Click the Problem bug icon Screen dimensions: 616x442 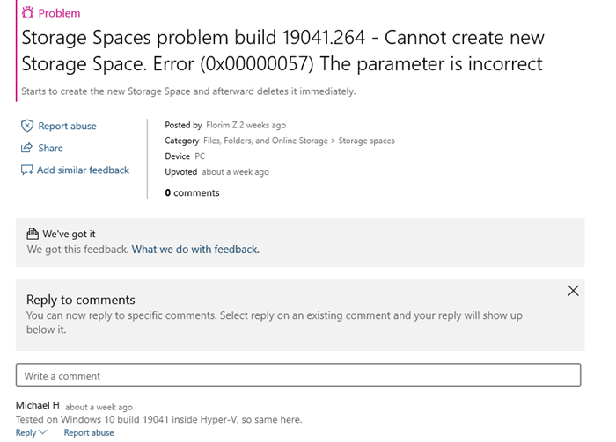(x=27, y=12)
